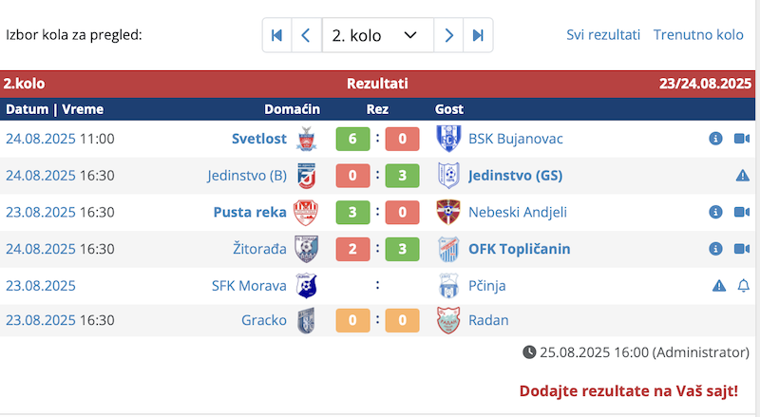Open info for Pusta reka match
The height and width of the screenshot is (417, 760).
(x=715, y=212)
